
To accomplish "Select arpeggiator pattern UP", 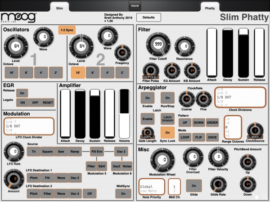I will pos(185,123).
